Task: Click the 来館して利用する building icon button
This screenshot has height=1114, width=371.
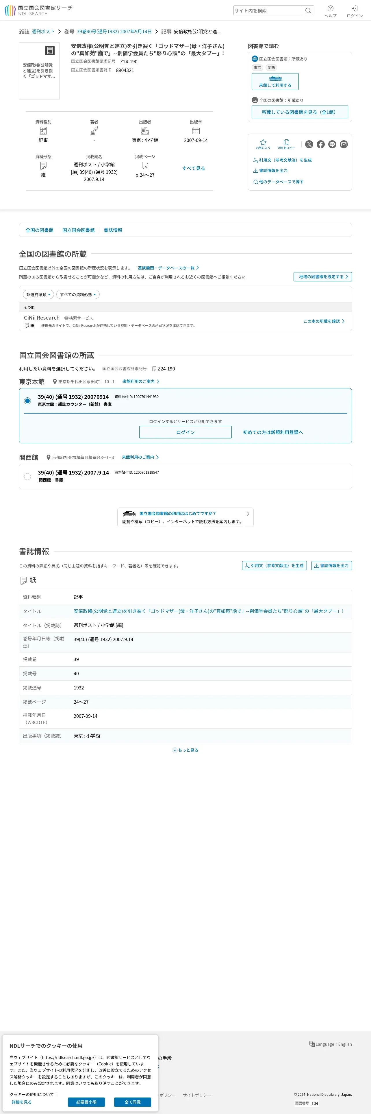Action: (275, 81)
